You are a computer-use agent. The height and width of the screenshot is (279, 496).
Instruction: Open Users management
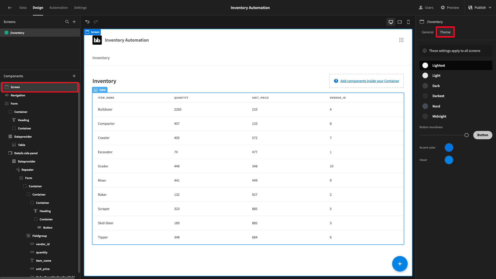(x=426, y=7)
